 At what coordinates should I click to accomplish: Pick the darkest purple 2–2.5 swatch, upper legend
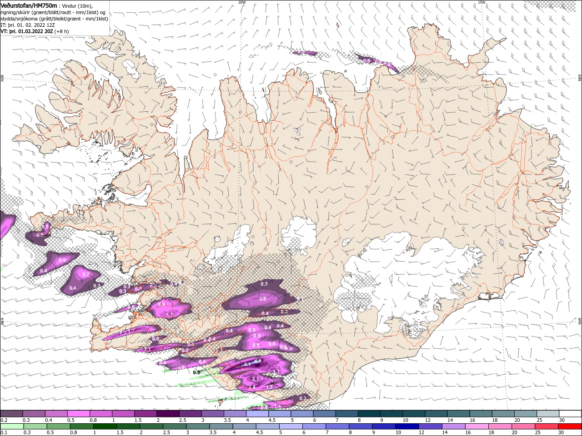(168, 414)
